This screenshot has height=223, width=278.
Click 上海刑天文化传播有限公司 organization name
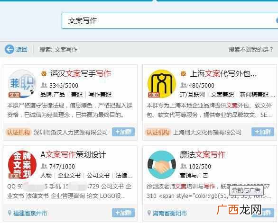pyautogui.click(x=207, y=132)
